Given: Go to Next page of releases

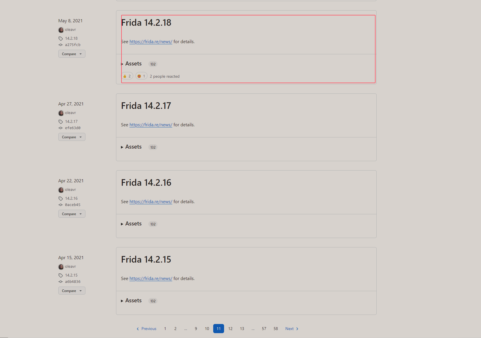Looking at the screenshot, I should click(x=292, y=329).
